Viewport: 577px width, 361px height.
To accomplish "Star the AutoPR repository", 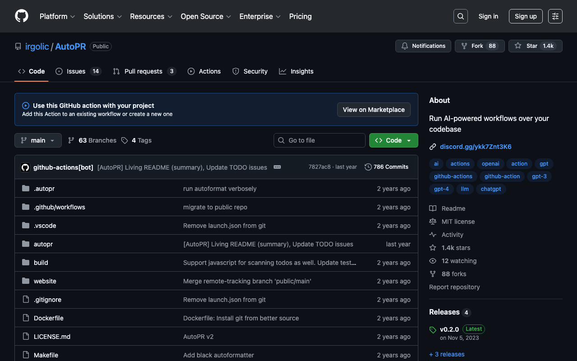I will [x=535, y=46].
